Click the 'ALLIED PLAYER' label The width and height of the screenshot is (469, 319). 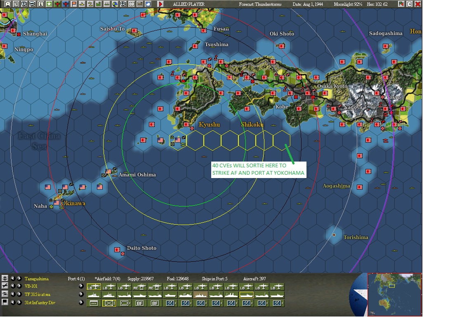(189, 4)
